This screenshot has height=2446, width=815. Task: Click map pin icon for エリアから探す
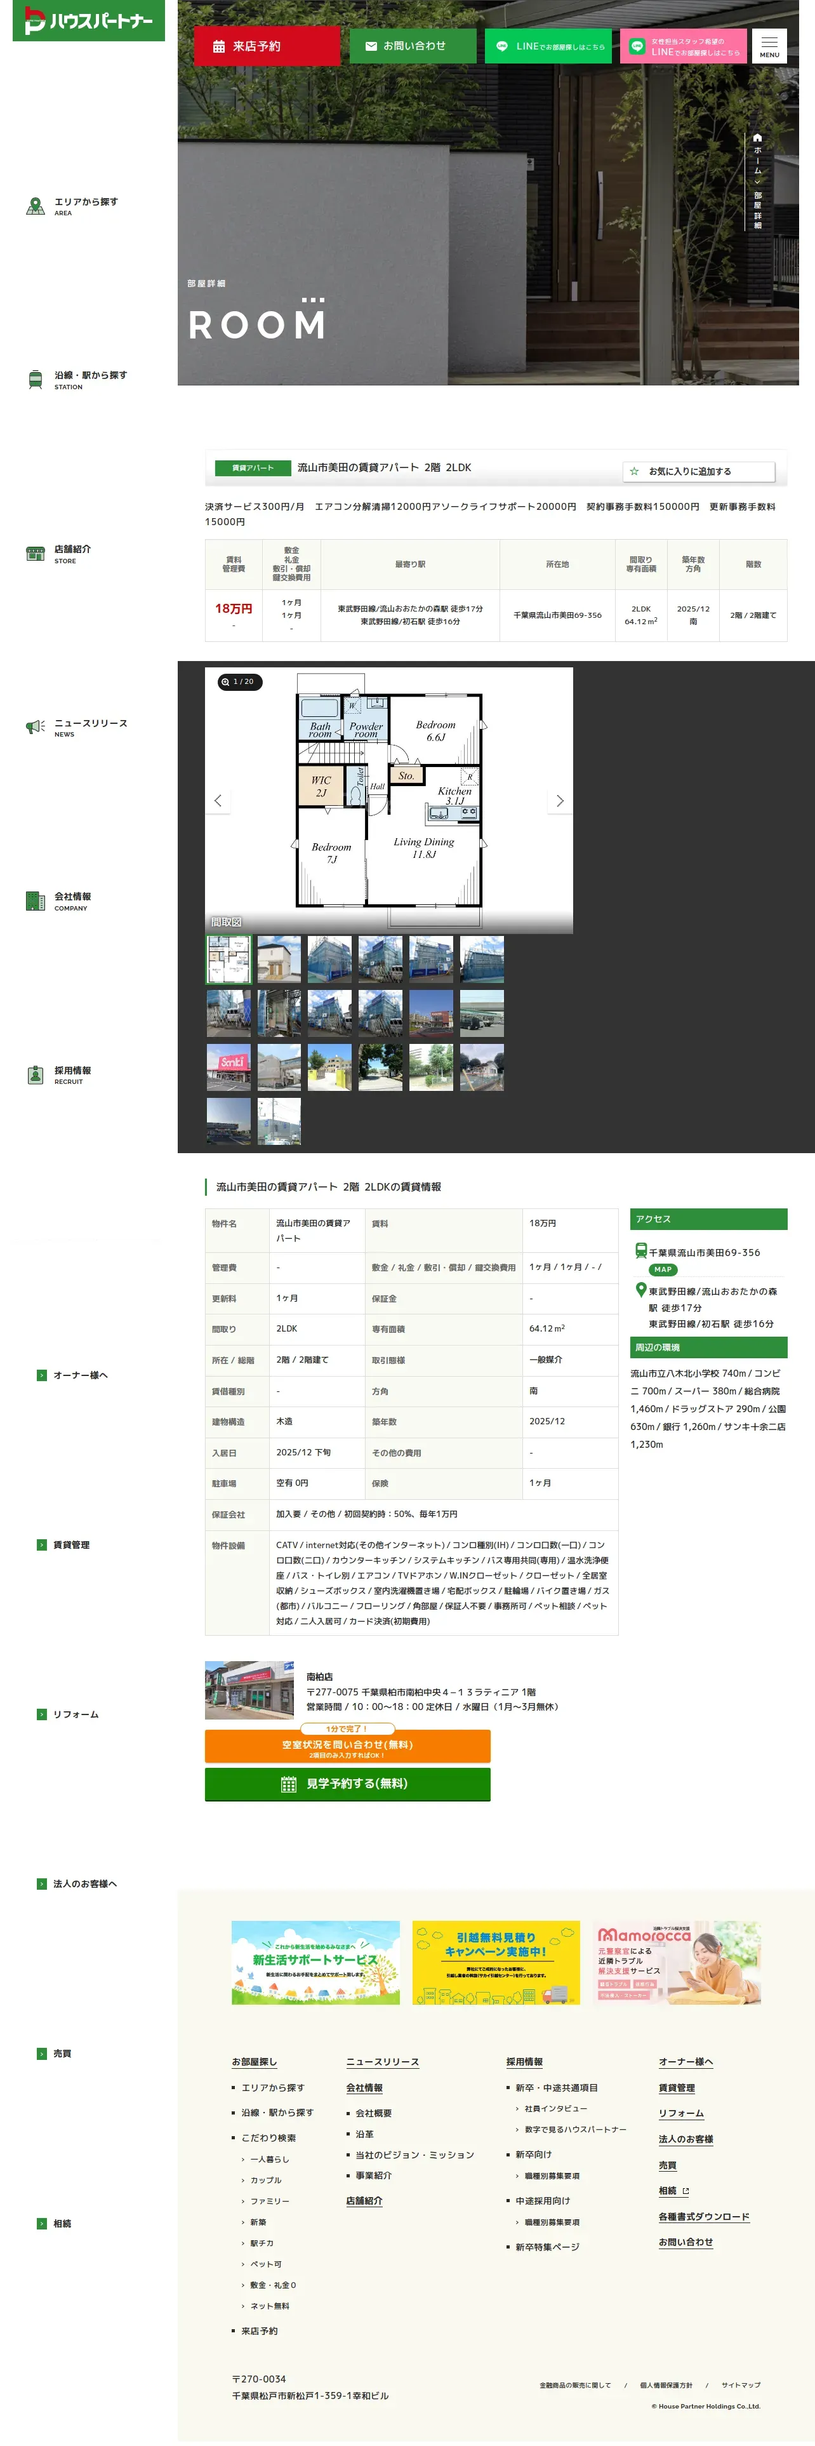[35, 206]
